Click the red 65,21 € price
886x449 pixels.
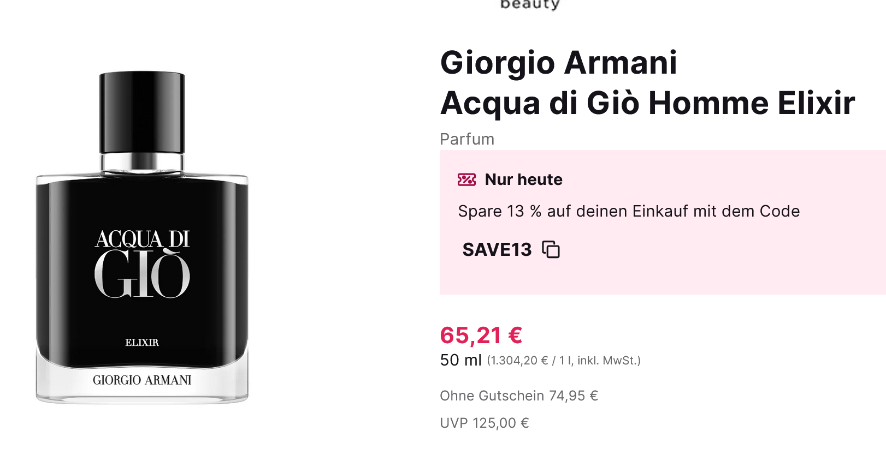(x=481, y=335)
